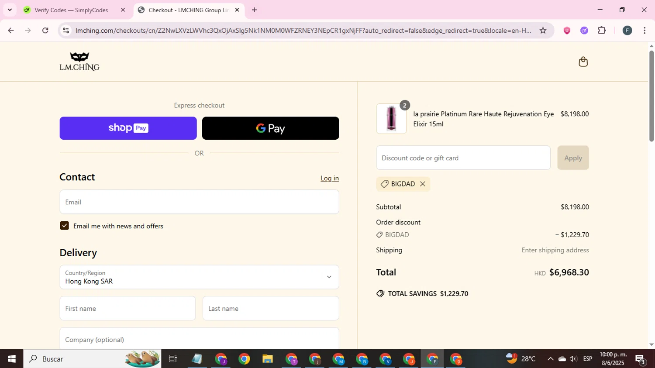Open the Chrome three-dot menu
Image resolution: width=655 pixels, height=368 pixels.
click(x=645, y=30)
